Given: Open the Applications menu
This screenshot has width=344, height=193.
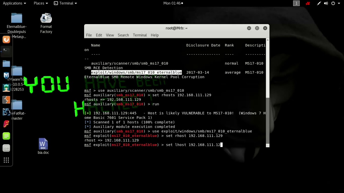Looking at the screenshot, I should pyautogui.click(x=15, y=3).
